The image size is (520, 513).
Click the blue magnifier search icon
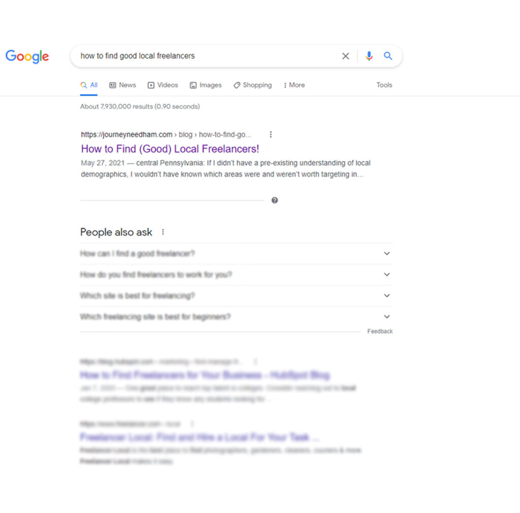[x=388, y=56]
